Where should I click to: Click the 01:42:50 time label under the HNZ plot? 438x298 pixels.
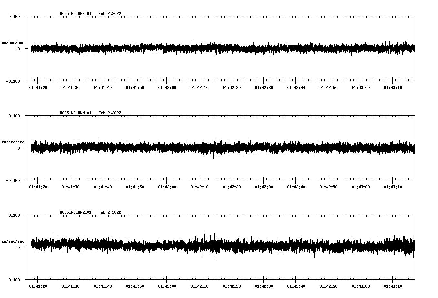(x=328, y=286)
